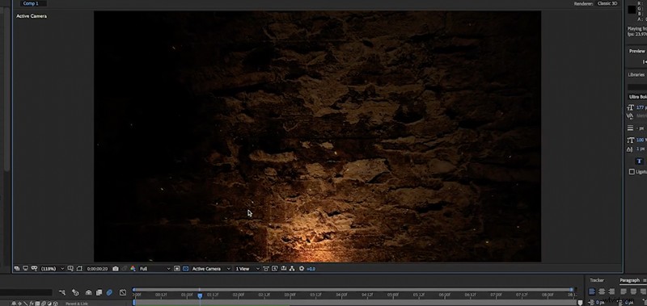The height and width of the screenshot is (306, 647).
Task: Open the magnification ratio dropdown (118%)
Action: pos(52,269)
